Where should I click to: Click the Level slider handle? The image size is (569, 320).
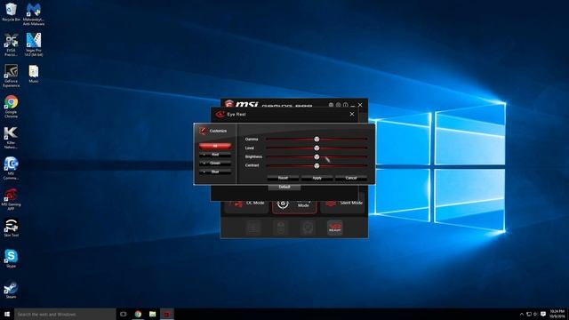(x=317, y=148)
